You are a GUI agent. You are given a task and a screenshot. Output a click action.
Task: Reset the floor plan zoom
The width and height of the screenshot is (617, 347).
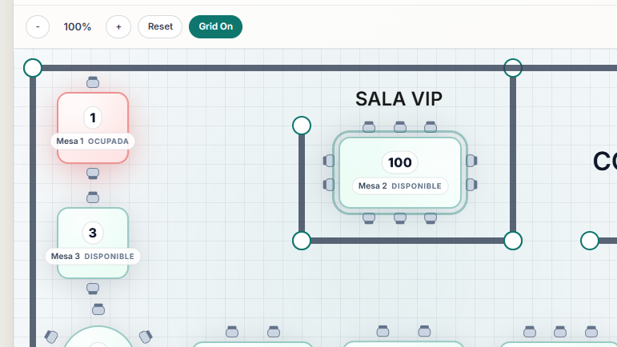(160, 26)
